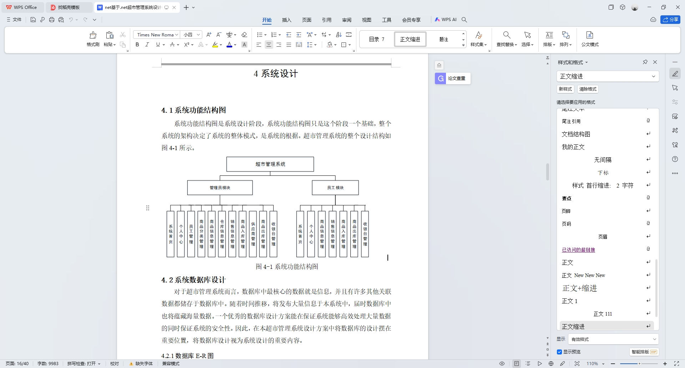The image size is (685, 368).
Task: Toggle 显示预览 checkbox
Action: tap(559, 352)
